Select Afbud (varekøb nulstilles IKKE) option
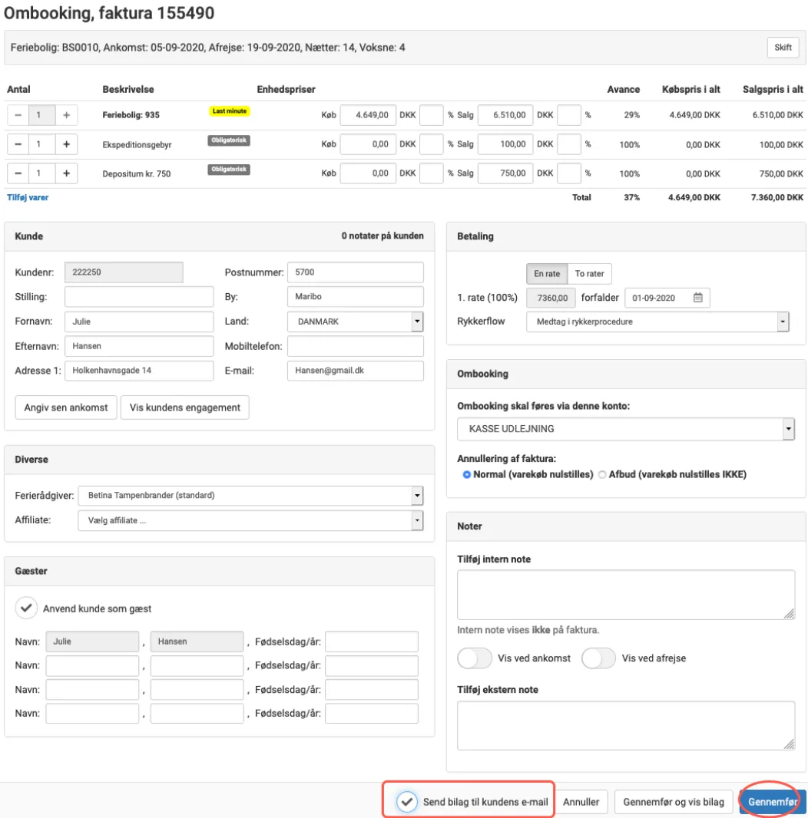Image resolution: width=808 pixels, height=818 pixels. [x=602, y=474]
